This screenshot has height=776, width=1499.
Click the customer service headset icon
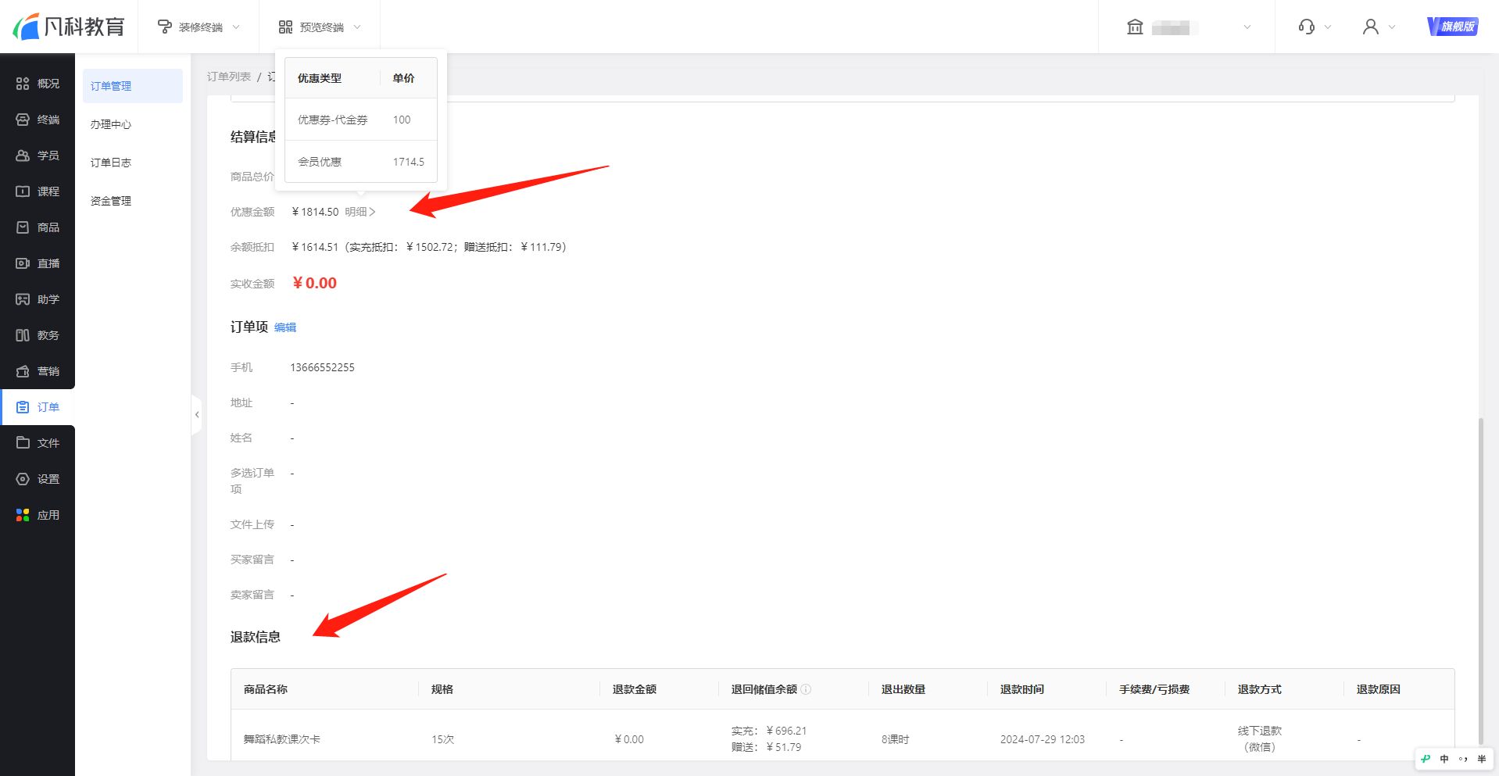click(x=1306, y=27)
